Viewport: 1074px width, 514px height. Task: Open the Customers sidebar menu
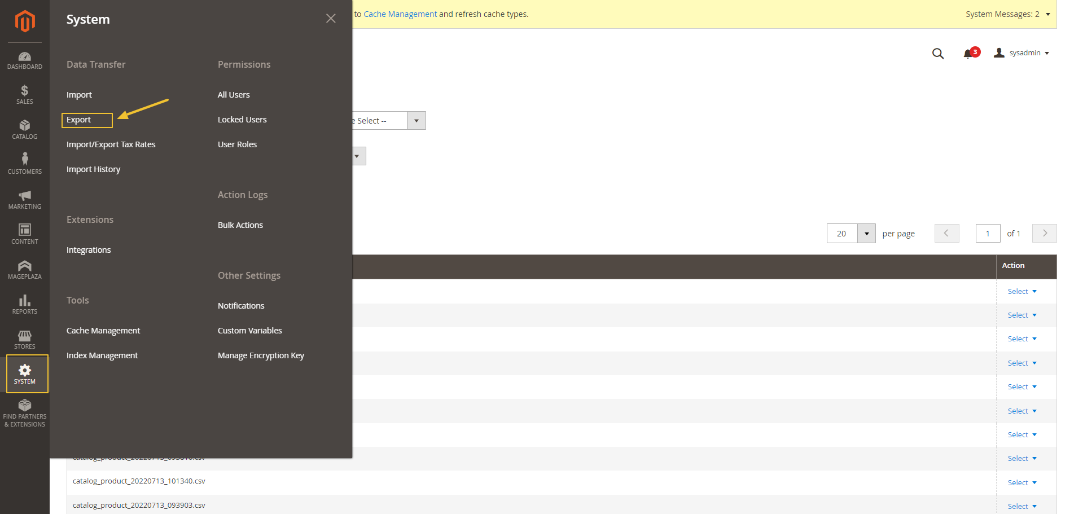coord(25,164)
